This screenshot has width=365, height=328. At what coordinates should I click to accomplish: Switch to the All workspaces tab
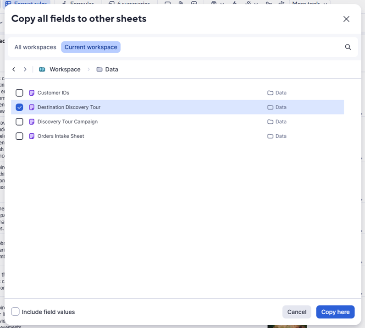(x=35, y=47)
